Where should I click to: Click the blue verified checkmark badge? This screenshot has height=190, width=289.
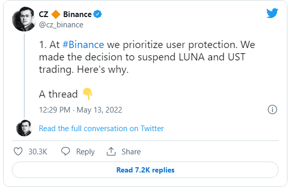(x=98, y=14)
